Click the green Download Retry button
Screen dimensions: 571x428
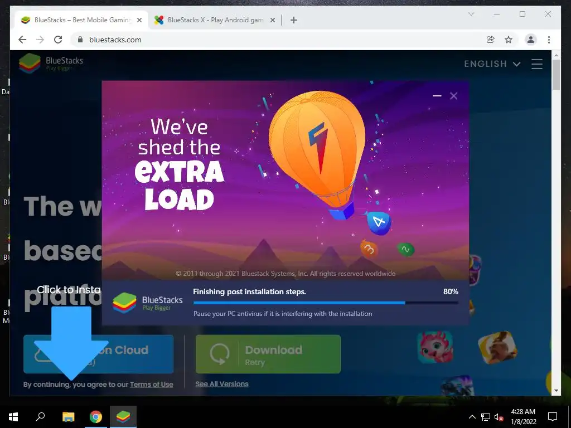pos(268,354)
